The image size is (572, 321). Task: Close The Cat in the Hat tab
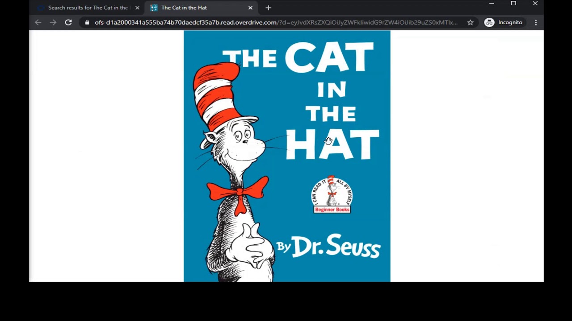pyautogui.click(x=250, y=8)
